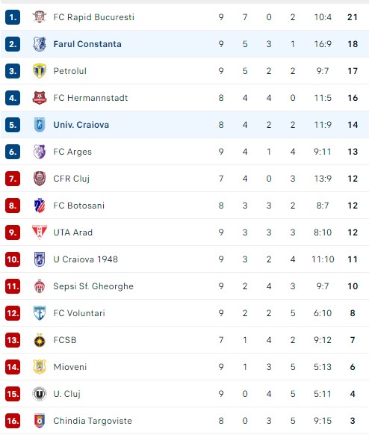Click Farul Constanta's 18 points value
This screenshot has height=438, width=369.
click(x=353, y=44)
